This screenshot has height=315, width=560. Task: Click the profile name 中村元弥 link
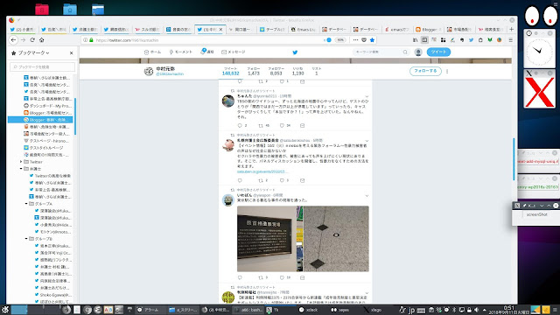165,68
